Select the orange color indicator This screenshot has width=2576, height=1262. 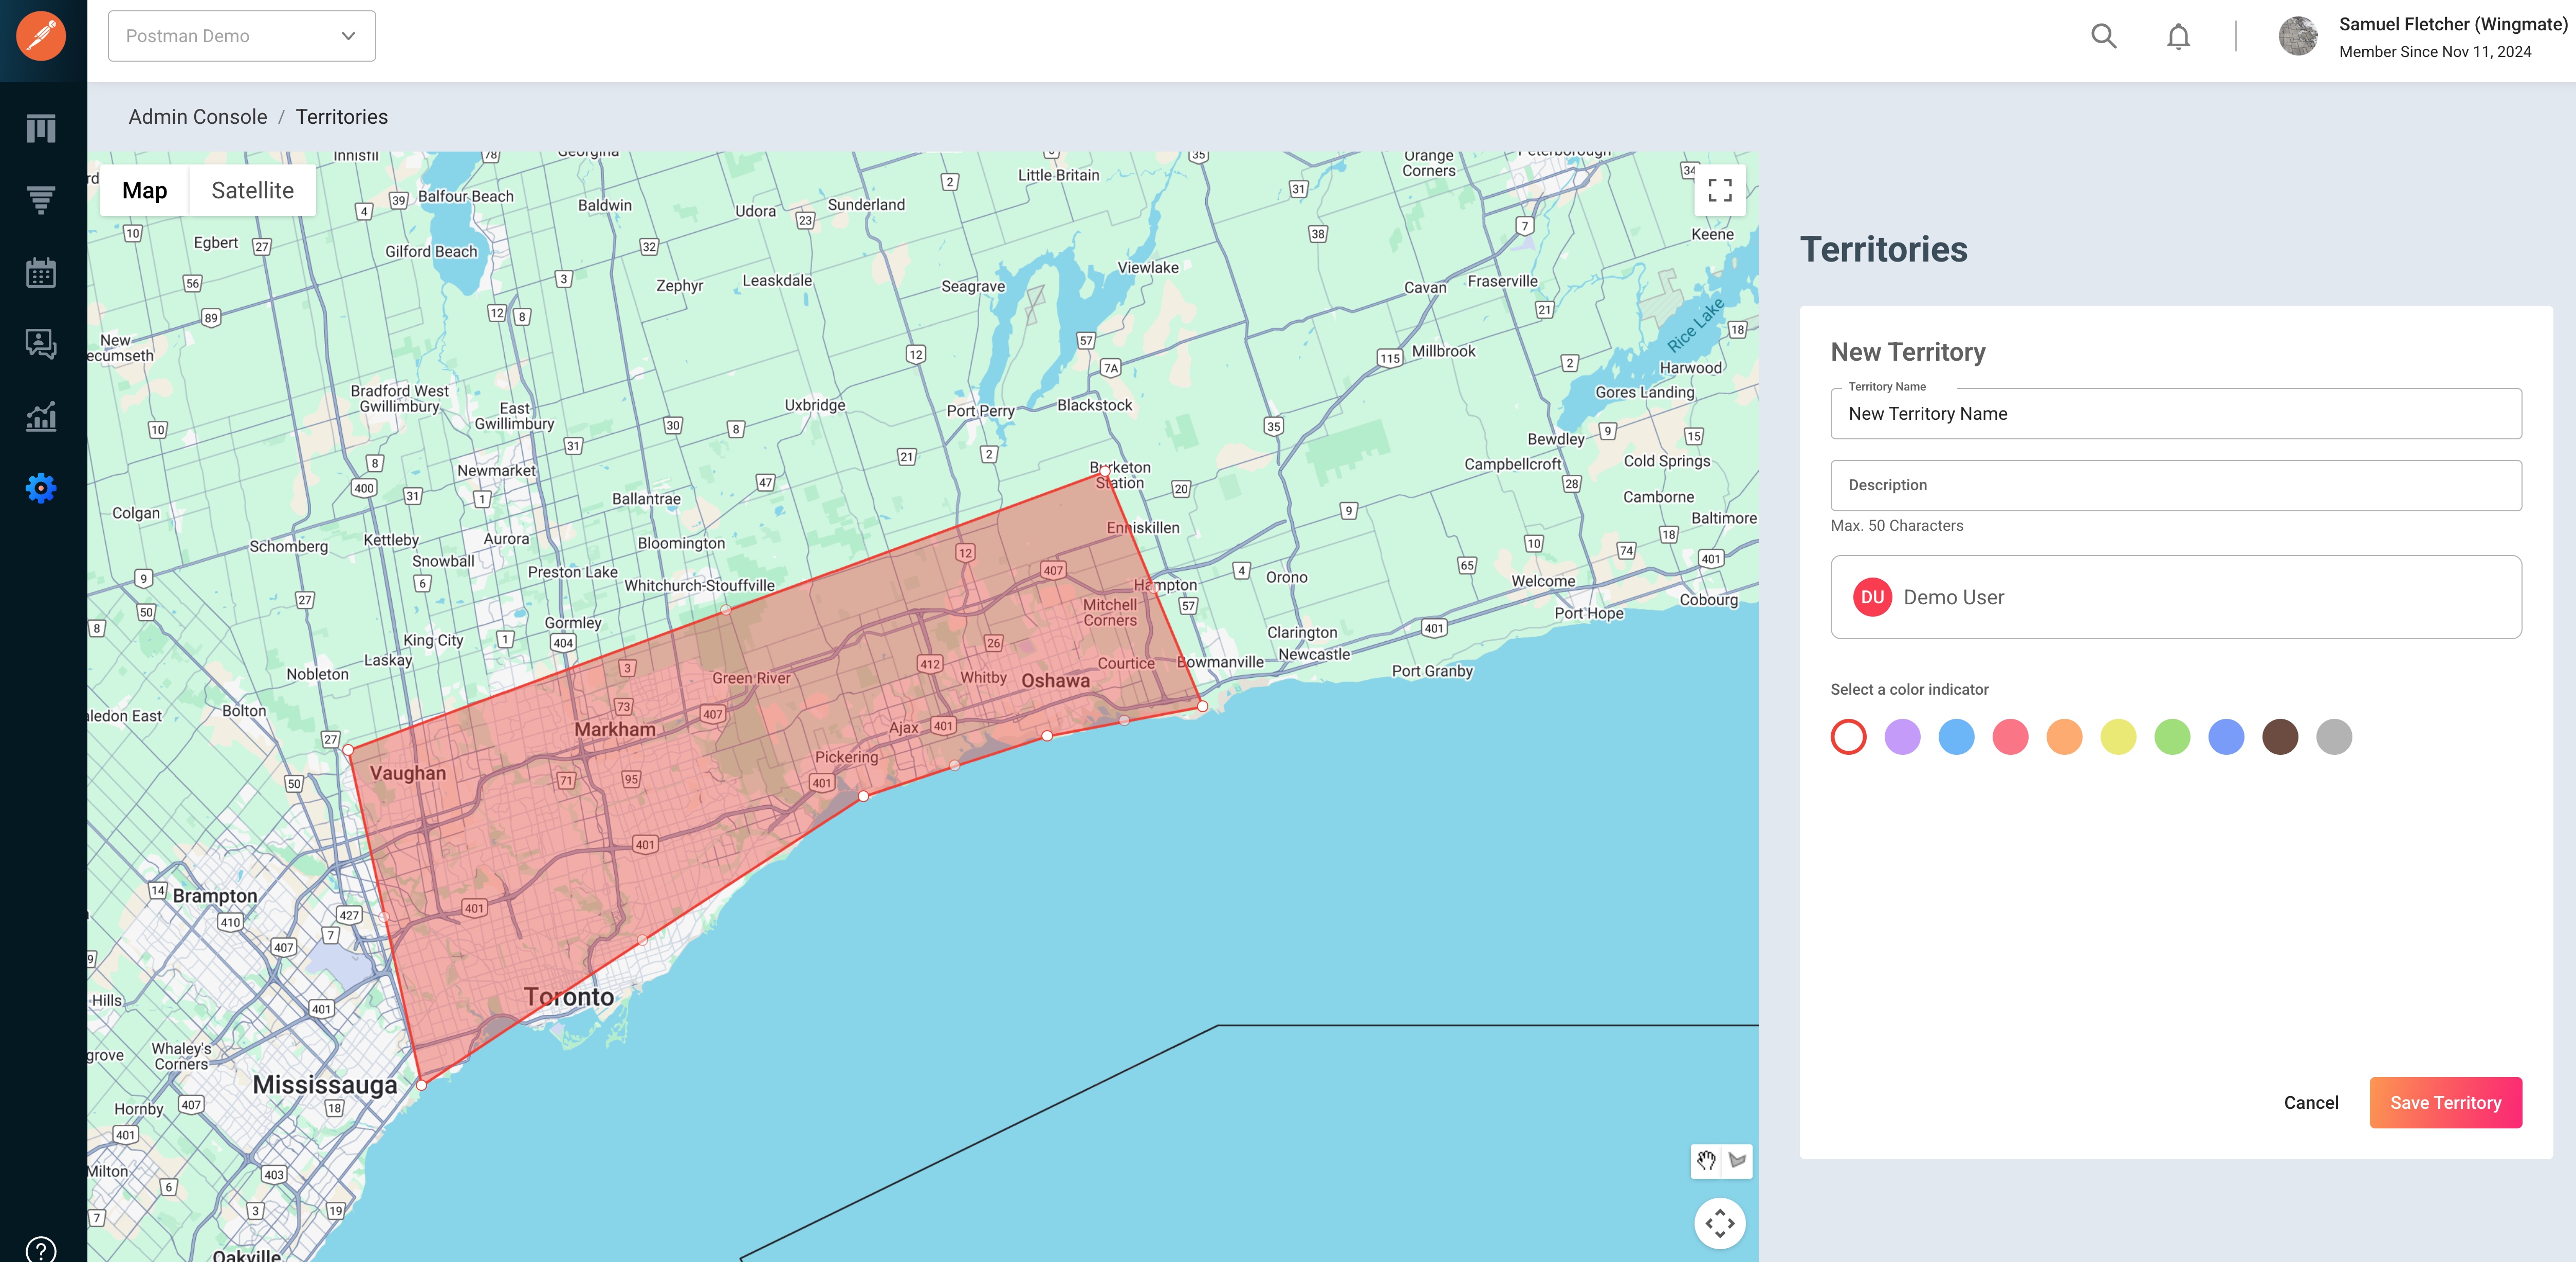(2064, 737)
